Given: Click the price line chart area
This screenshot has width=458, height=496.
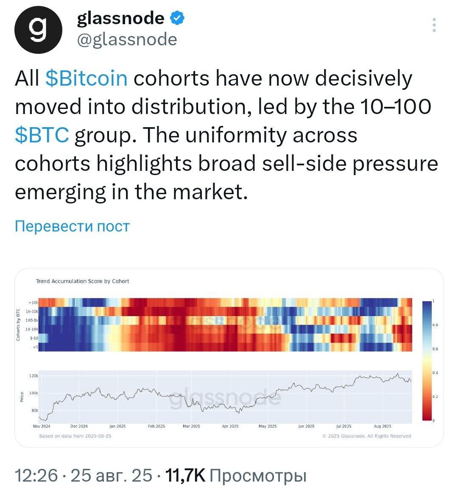Looking at the screenshot, I should click(225, 397).
